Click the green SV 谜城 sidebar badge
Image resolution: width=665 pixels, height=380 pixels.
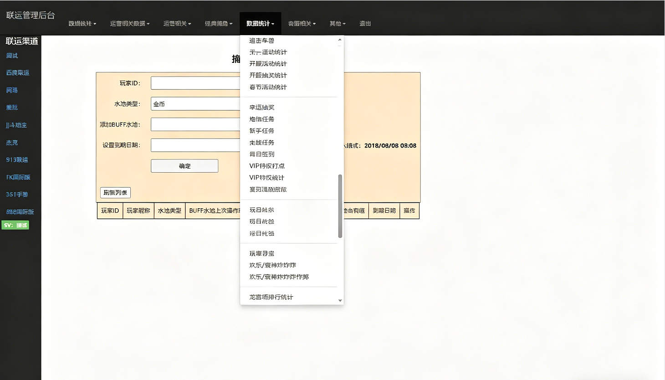point(15,225)
